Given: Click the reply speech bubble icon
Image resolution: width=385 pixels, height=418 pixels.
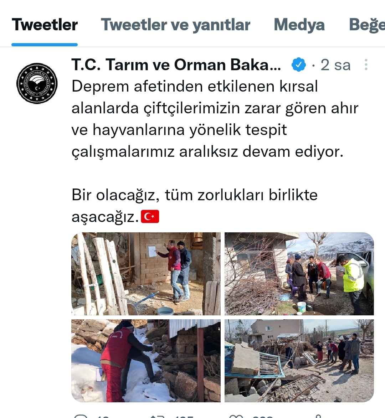Looking at the screenshot, I should click(80, 416).
